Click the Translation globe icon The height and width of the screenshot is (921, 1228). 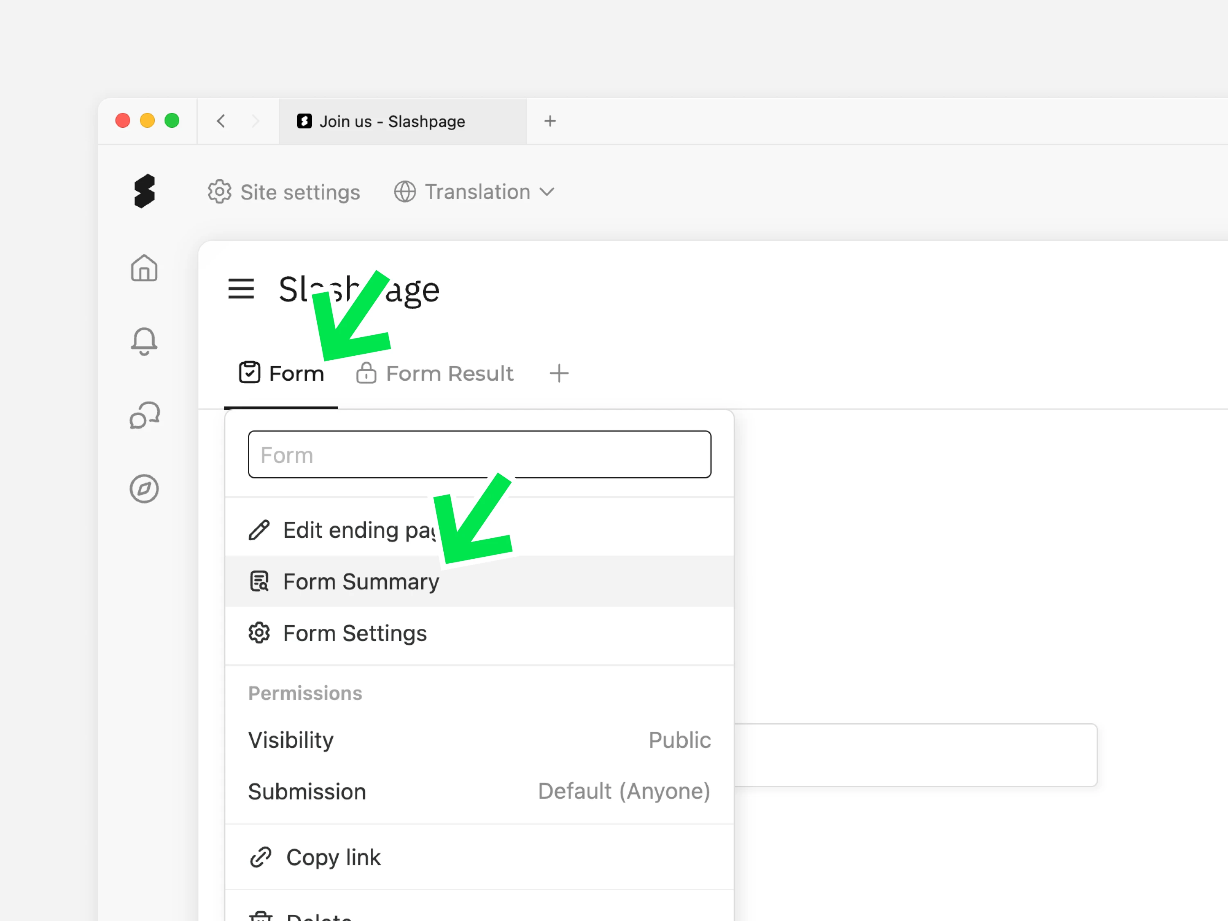pyautogui.click(x=405, y=192)
